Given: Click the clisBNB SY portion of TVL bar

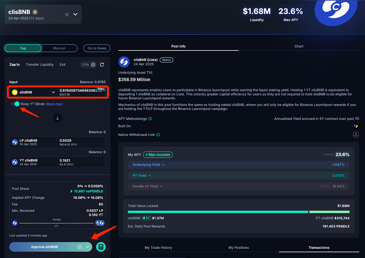Looking at the screenshot, I should (218, 212).
